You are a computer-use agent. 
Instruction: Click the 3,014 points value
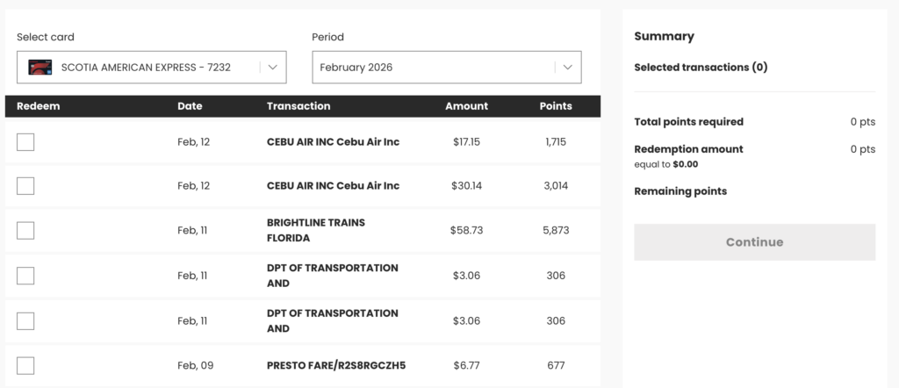pyautogui.click(x=556, y=186)
